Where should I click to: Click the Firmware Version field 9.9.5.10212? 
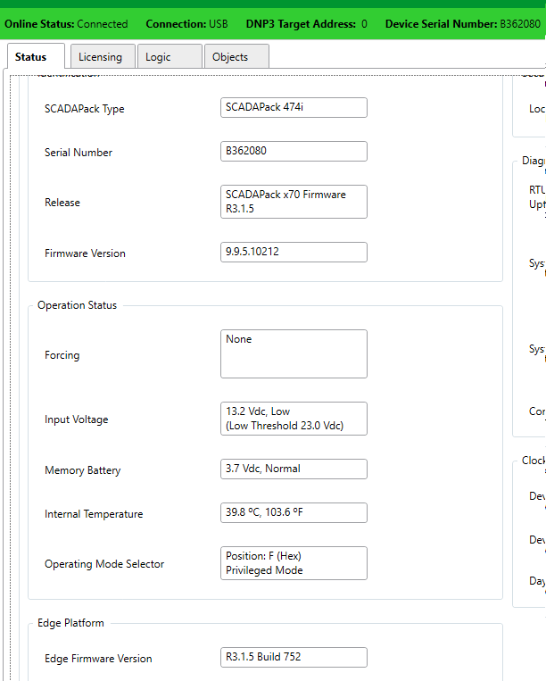294,252
